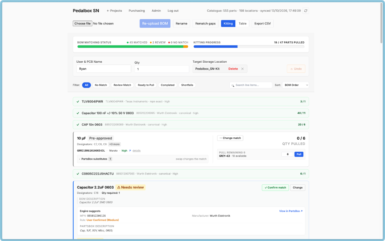This screenshot has height=241, width=385.
Task: Click the '45 MATCHED' status label
Action: [137, 42]
